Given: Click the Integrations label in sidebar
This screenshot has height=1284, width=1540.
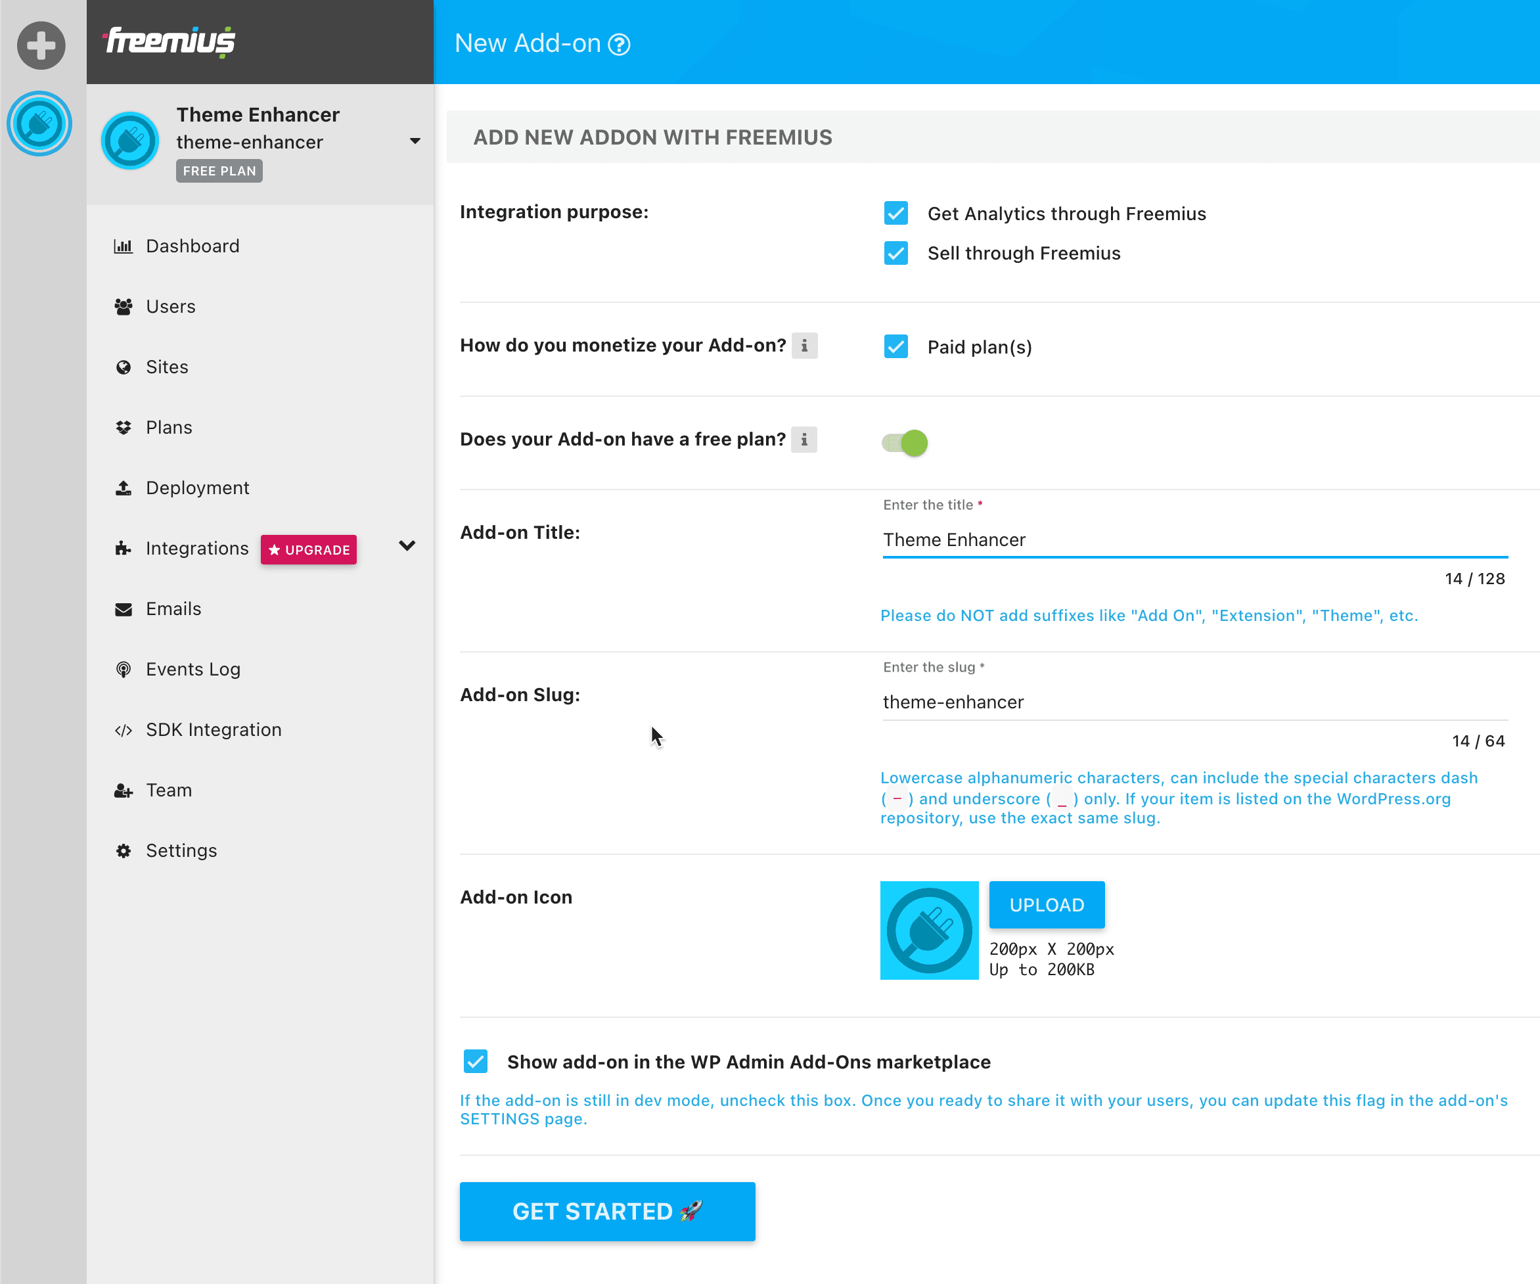Looking at the screenshot, I should [x=197, y=549].
